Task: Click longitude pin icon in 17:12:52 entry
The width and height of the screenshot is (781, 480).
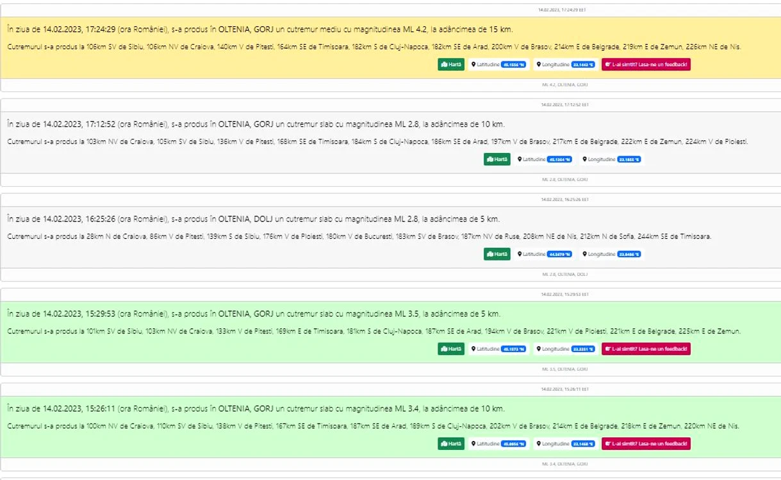Action: [x=585, y=159]
